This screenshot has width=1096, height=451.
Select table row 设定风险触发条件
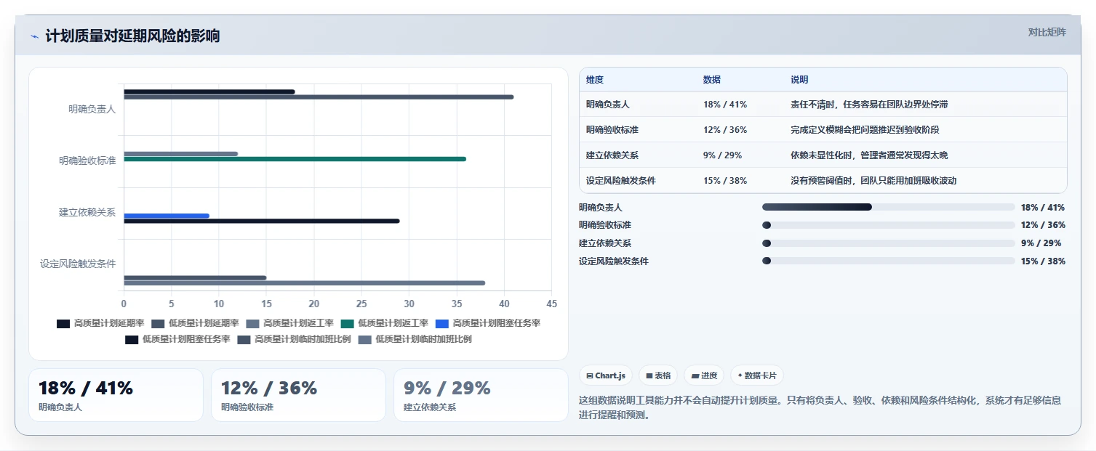tap(823, 180)
